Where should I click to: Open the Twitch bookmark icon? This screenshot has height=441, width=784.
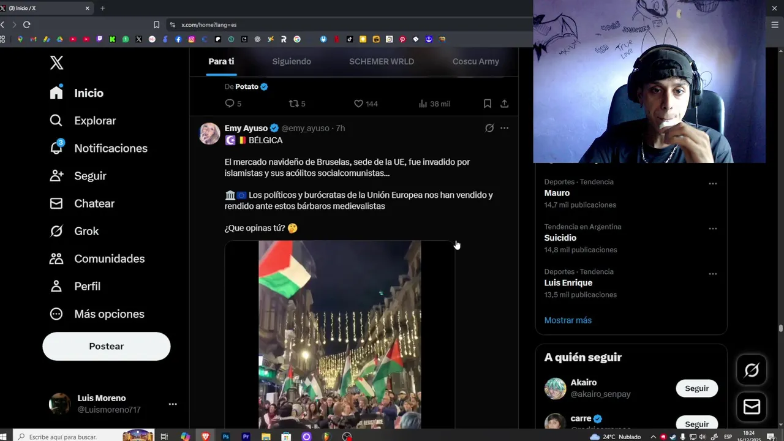[99, 39]
